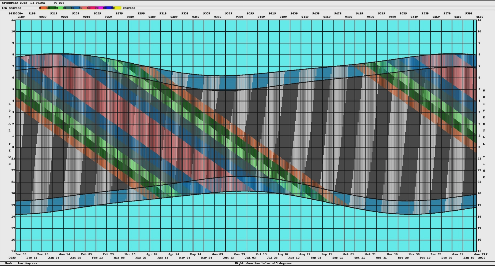
Task: Select the La Palma site label
Action: [38, 3]
